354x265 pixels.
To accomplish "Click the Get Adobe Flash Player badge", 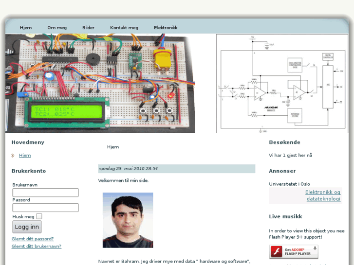I will pyautogui.click(x=294, y=251).
